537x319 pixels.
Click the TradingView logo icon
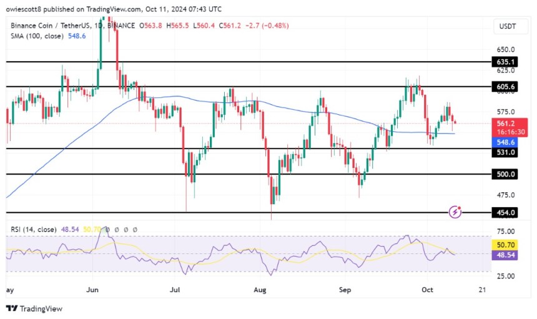pyautogui.click(x=12, y=308)
